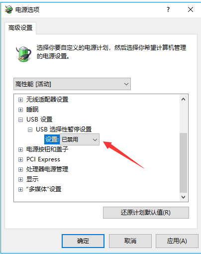Click the 确定 button
The image size is (201, 254).
tap(83, 241)
